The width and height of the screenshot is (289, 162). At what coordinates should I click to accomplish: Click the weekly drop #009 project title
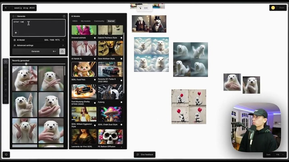(24, 8)
